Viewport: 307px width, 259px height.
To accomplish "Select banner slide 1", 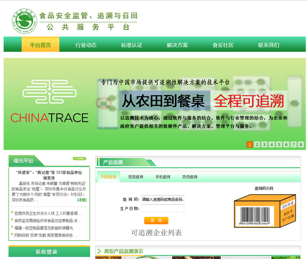I will pos(249,144).
